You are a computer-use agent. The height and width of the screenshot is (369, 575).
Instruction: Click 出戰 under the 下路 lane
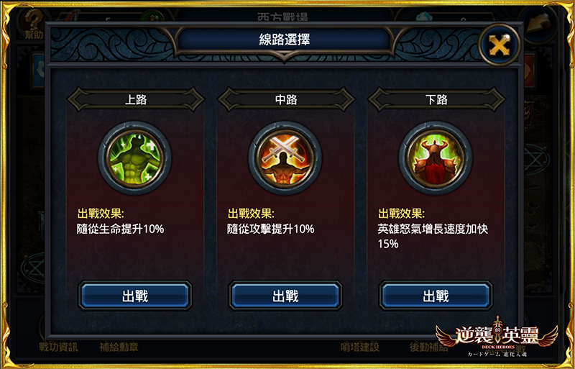click(436, 296)
